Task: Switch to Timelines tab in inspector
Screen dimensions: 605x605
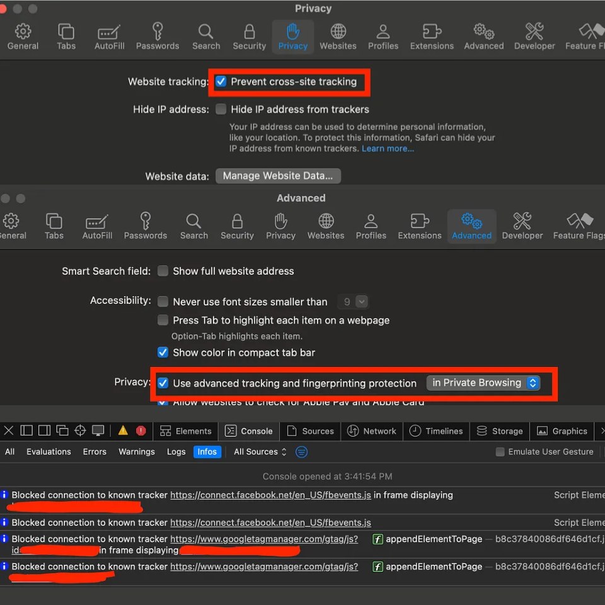Action: 436,431
